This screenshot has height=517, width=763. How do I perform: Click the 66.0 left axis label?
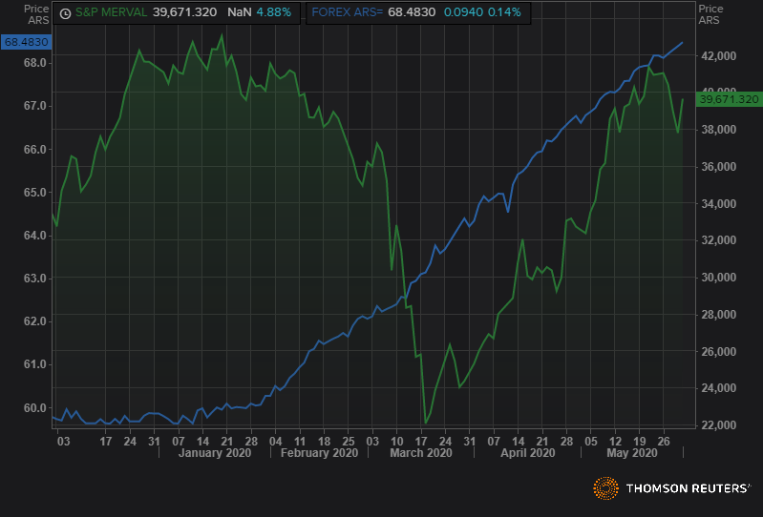tap(34, 150)
